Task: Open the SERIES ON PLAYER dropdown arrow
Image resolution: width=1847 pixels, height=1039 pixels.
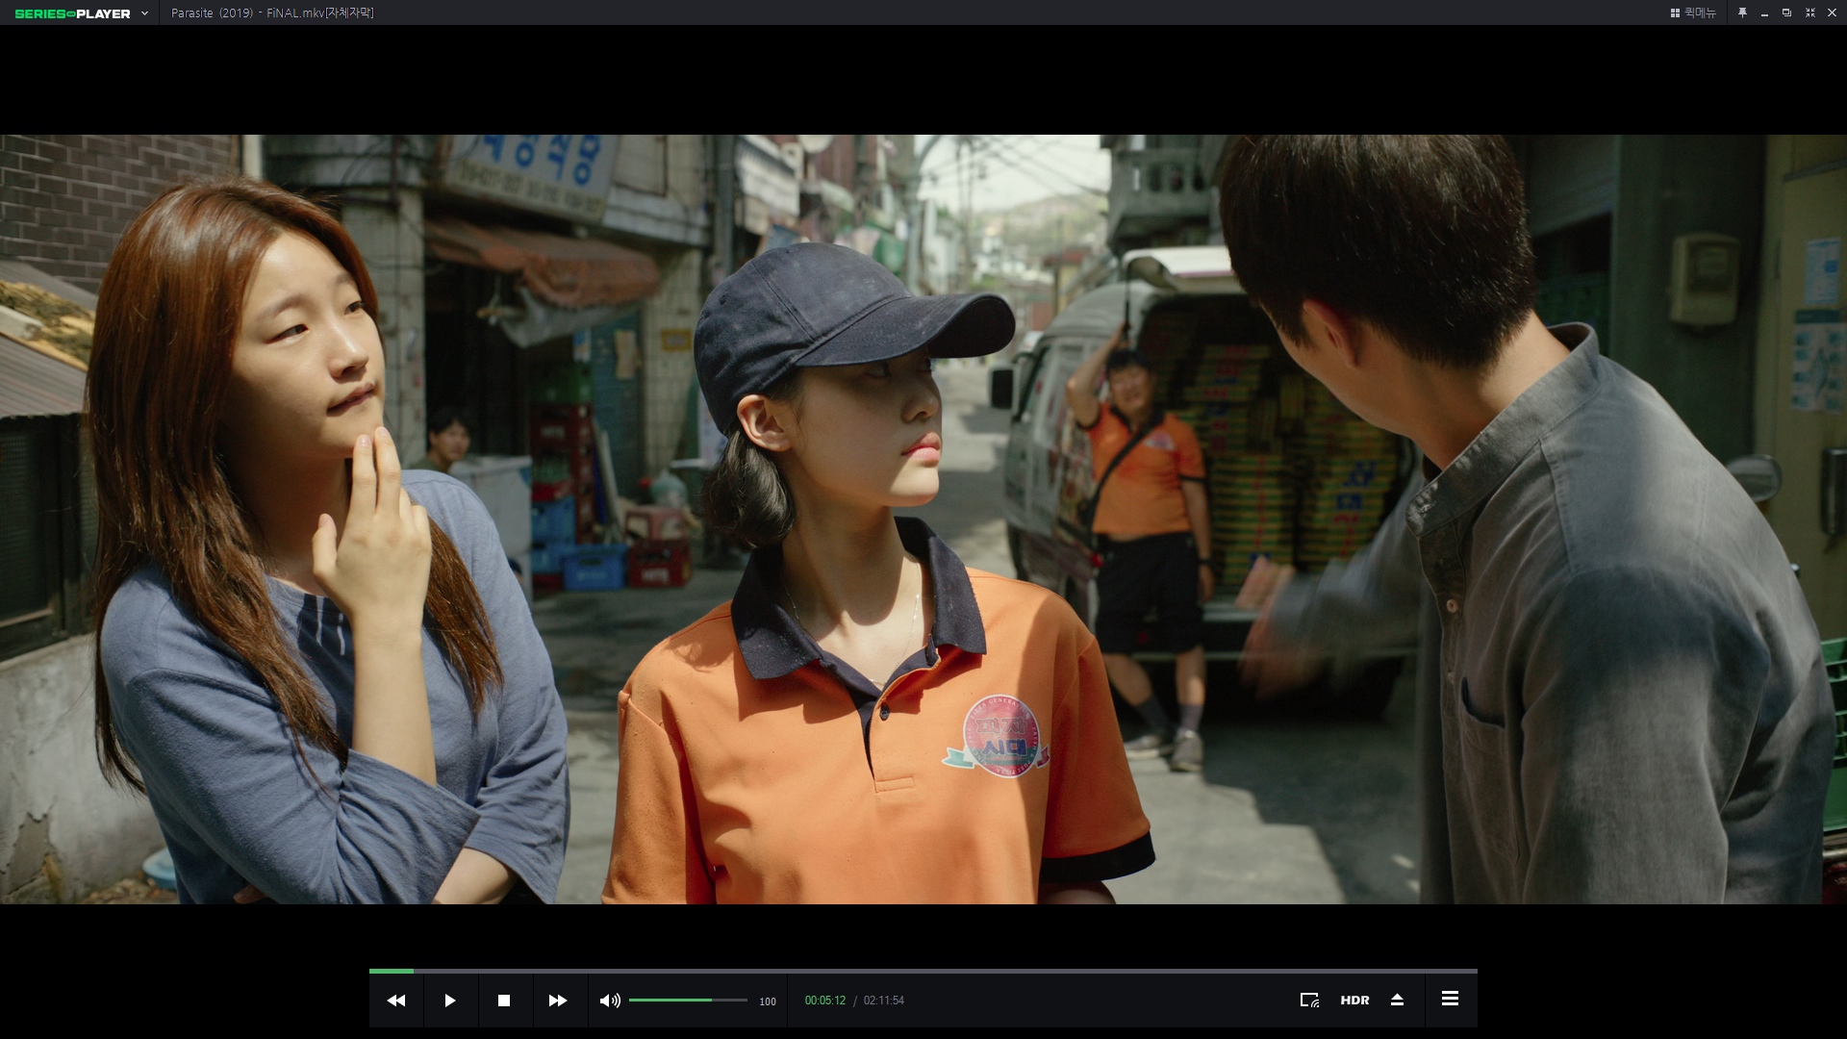Action: click(144, 13)
